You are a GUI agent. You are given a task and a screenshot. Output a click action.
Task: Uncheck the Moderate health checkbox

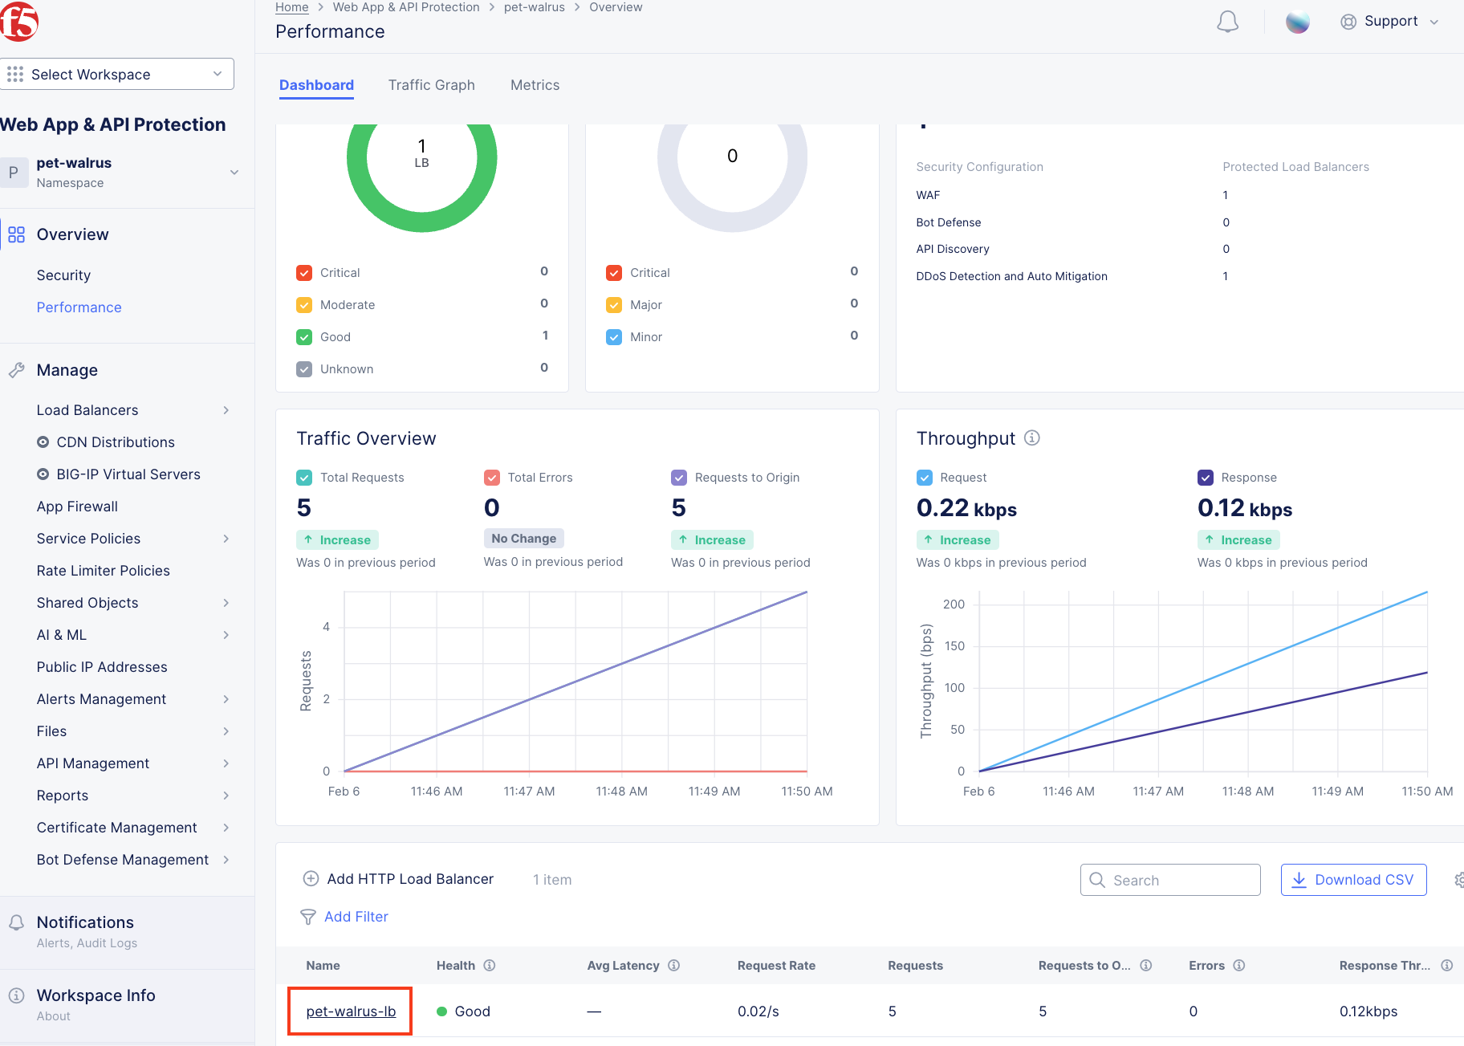[x=304, y=305]
